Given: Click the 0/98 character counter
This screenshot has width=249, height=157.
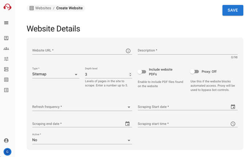Looking at the screenshot, I should (x=234, y=57).
